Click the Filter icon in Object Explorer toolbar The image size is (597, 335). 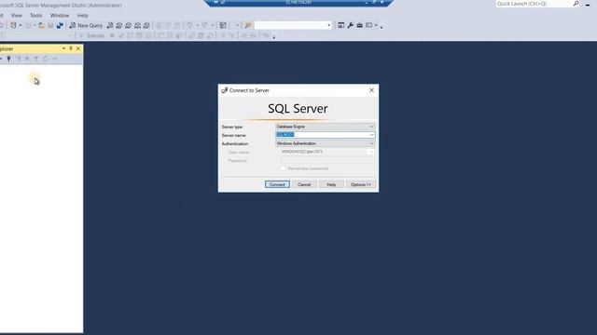click(x=36, y=59)
